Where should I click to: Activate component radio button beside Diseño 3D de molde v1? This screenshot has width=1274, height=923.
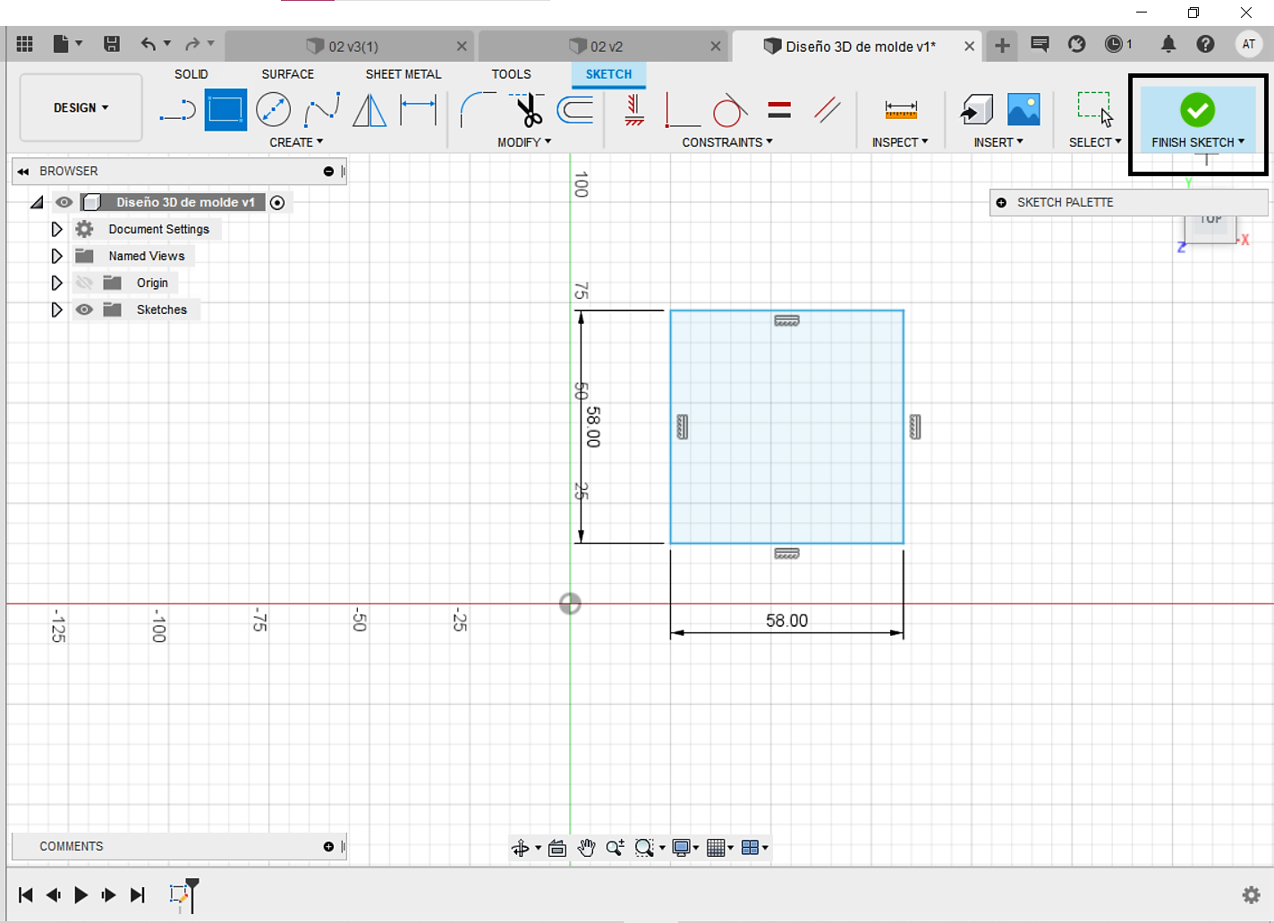(277, 202)
